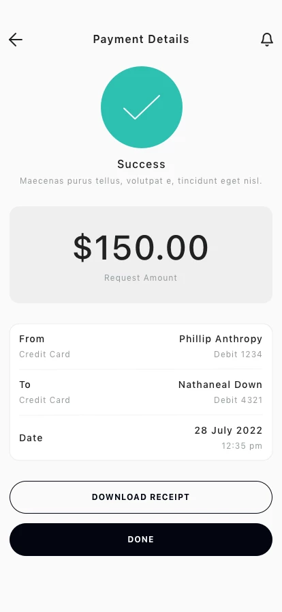Tap the green success checkmark circle
The height and width of the screenshot is (612, 282).
coord(142,107)
